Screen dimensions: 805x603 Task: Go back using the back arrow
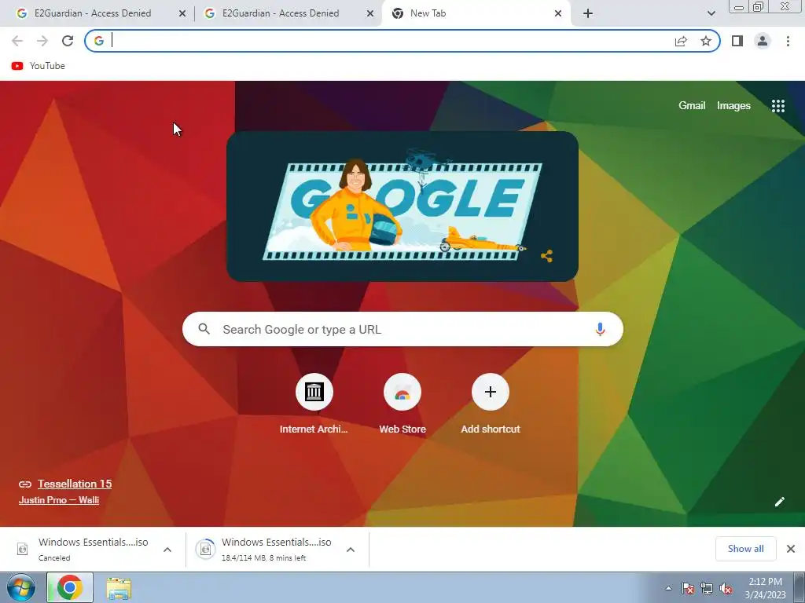17,41
